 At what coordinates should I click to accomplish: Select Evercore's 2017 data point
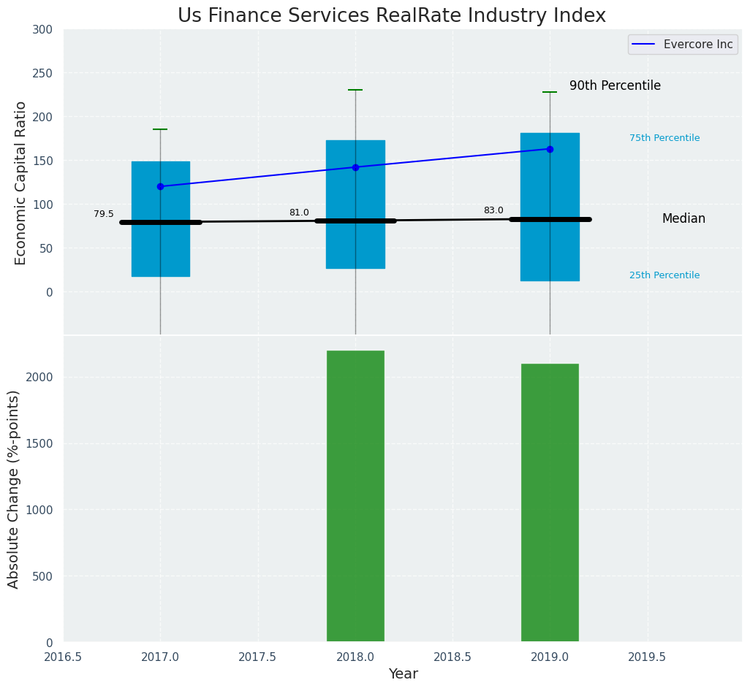(160, 186)
